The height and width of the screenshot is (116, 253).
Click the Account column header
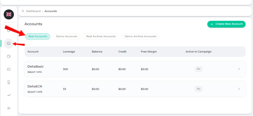[33, 52]
